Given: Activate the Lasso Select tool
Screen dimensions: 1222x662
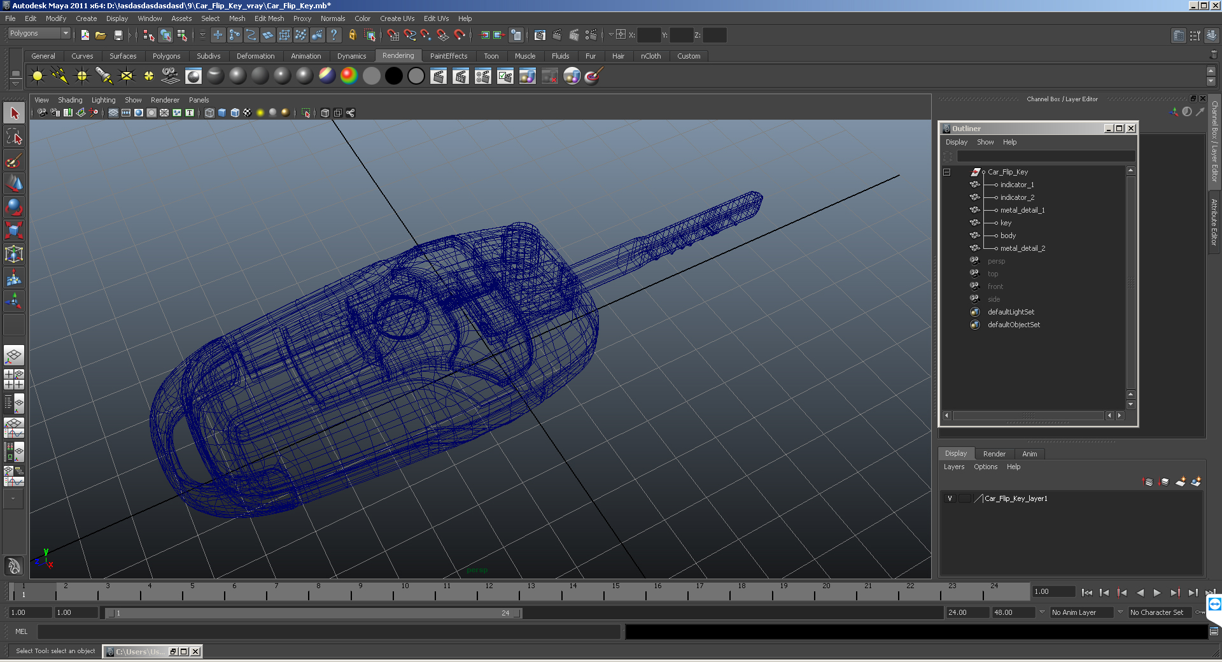Looking at the screenshot, I should tap(14, 137).
